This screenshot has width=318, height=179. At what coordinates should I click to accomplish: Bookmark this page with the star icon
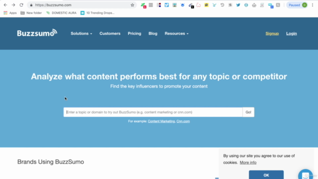(x=132, y=5)
